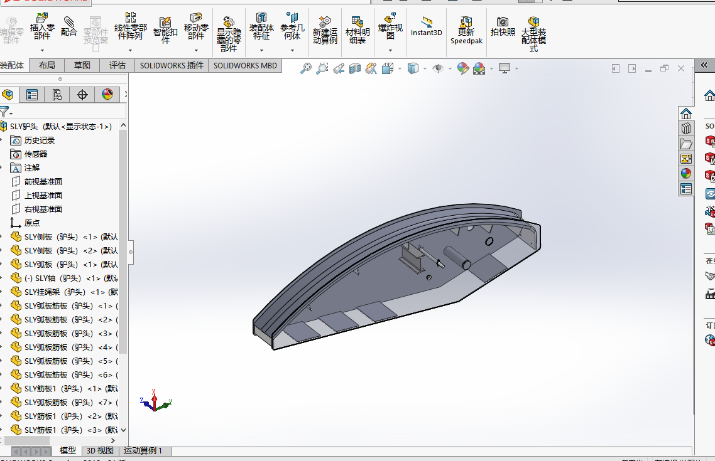
Task: Toggle Instant3D
Action: 427,26
